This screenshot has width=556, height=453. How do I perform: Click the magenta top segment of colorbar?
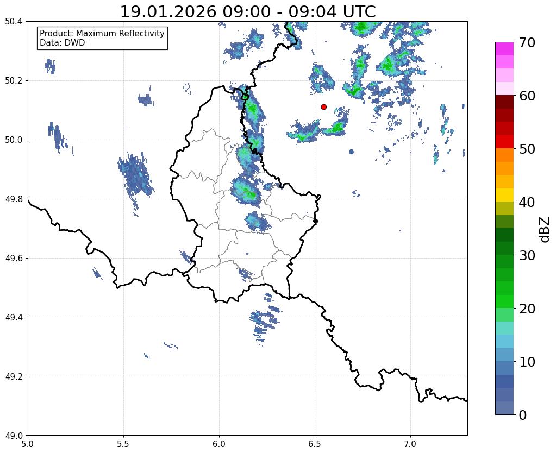point(504,49)
